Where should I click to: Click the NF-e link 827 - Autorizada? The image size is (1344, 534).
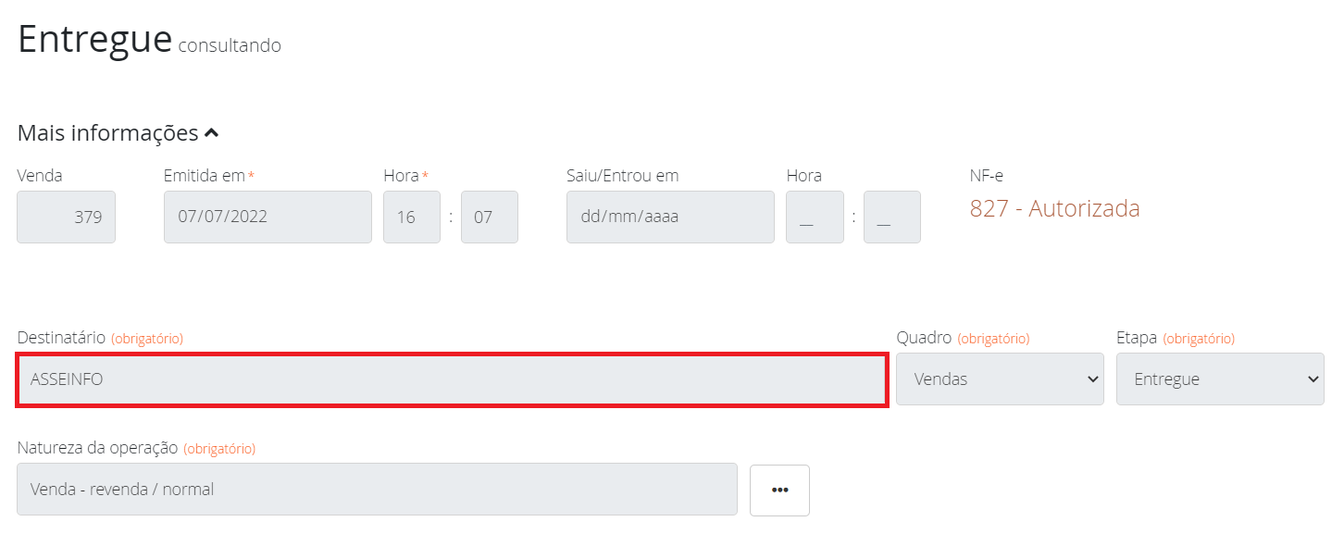pyautogui.click(x=1054, y=209)
